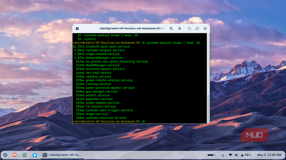The height and width of the screenshot is (160, 286).
Task: Click history entry 23 'history'
Action: [87, 39]
